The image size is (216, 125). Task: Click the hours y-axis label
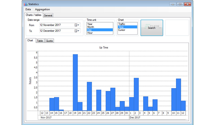tap(30, 81)
